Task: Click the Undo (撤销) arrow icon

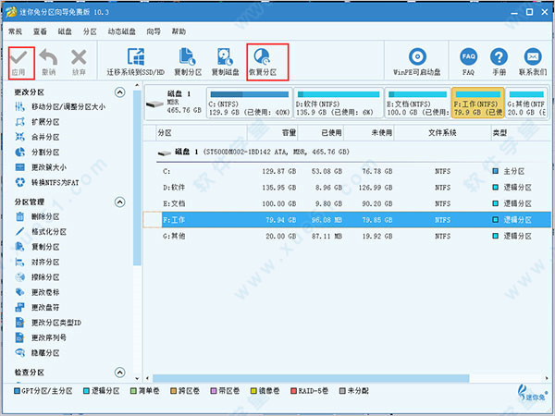Action: pos(48,57)
